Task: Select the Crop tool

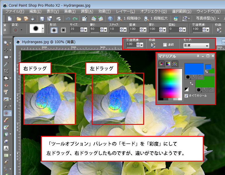Action: click(6, 71)
